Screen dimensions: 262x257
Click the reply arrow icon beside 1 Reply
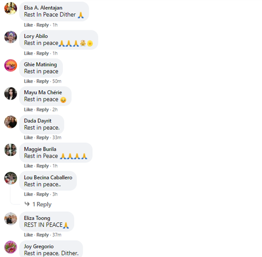[27, 204]
